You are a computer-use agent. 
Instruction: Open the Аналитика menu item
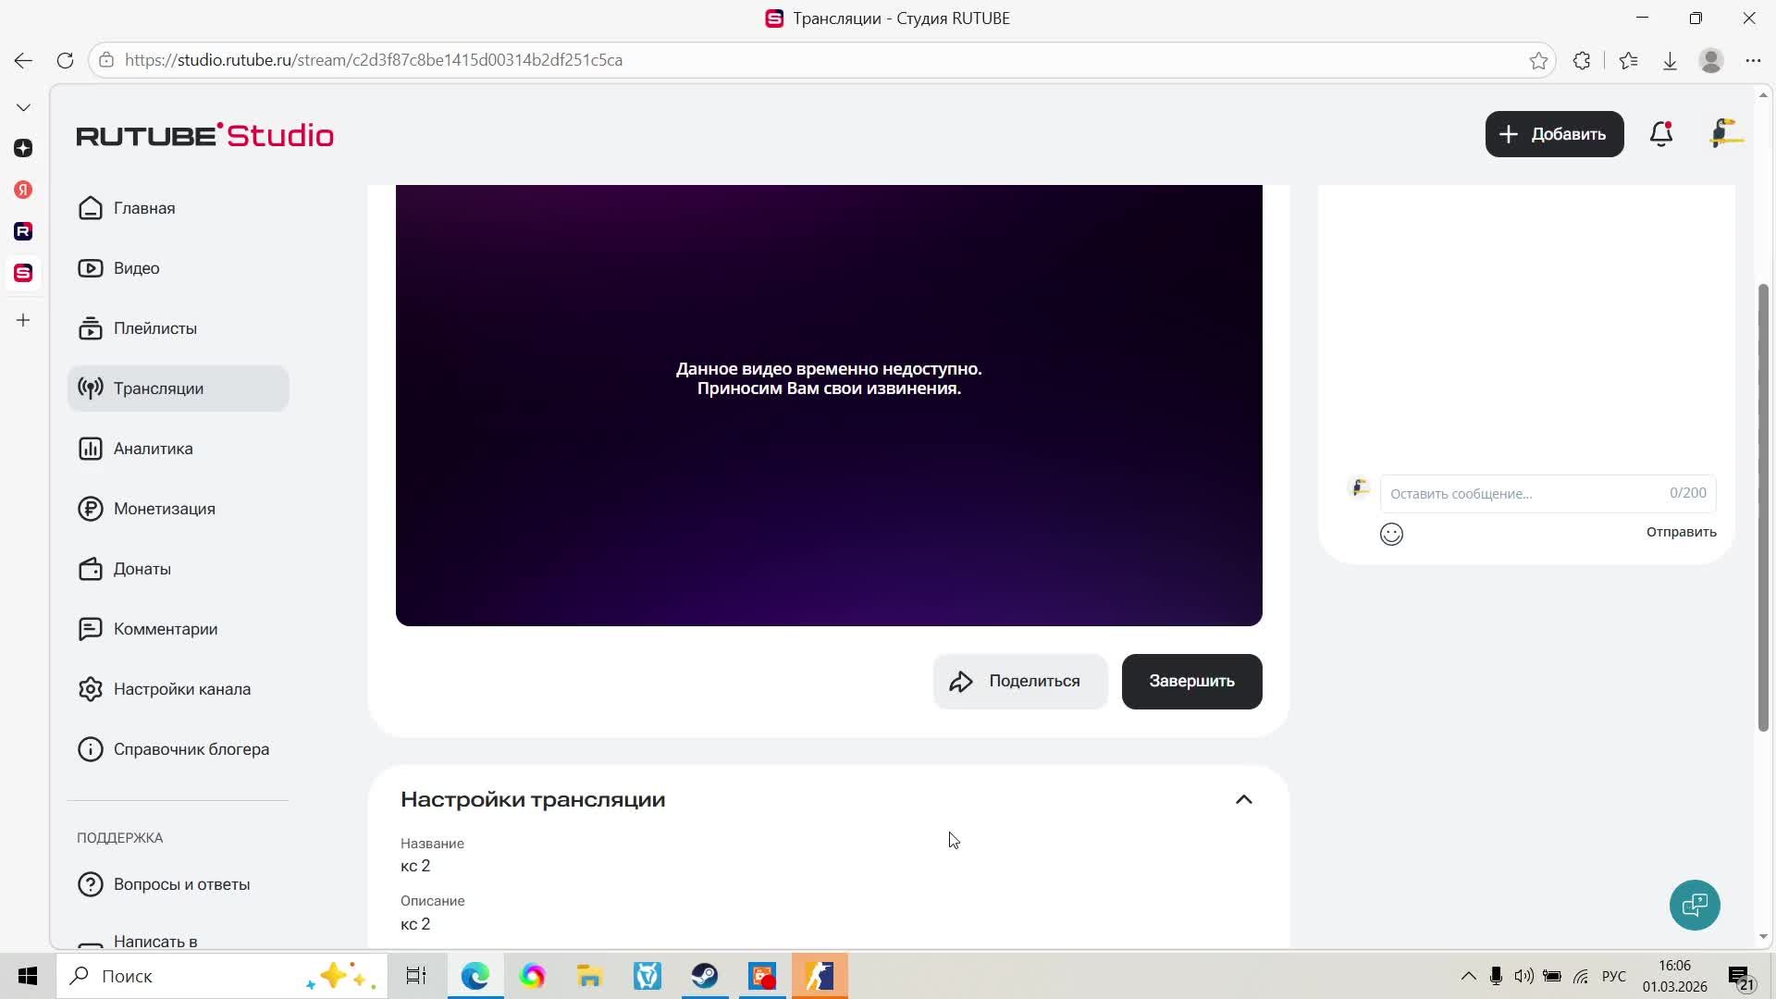[154, 449]
